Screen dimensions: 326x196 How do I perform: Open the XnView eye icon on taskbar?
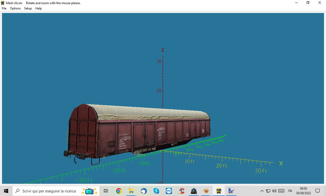coord(206,191)
